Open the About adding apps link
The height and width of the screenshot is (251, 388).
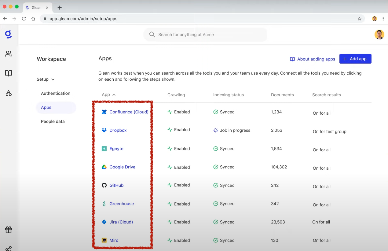tap(313, 59)
